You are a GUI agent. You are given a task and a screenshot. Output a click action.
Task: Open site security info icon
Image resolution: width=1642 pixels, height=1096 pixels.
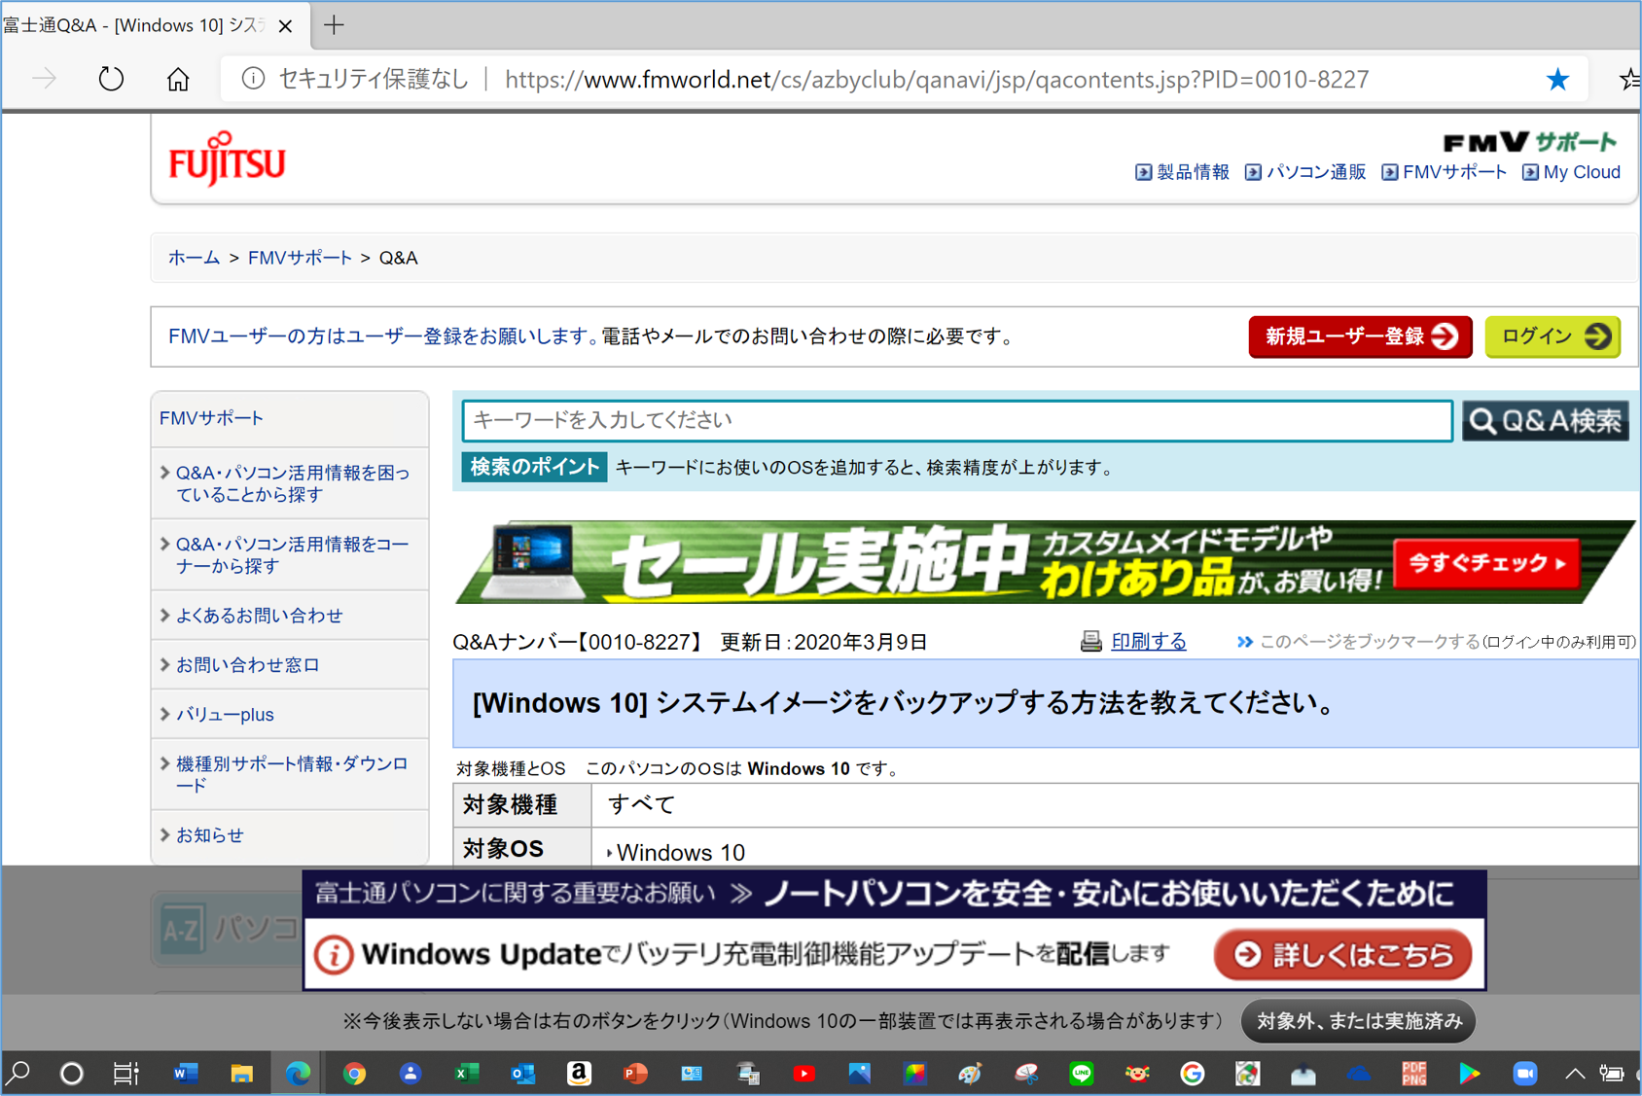pos(253,79)
